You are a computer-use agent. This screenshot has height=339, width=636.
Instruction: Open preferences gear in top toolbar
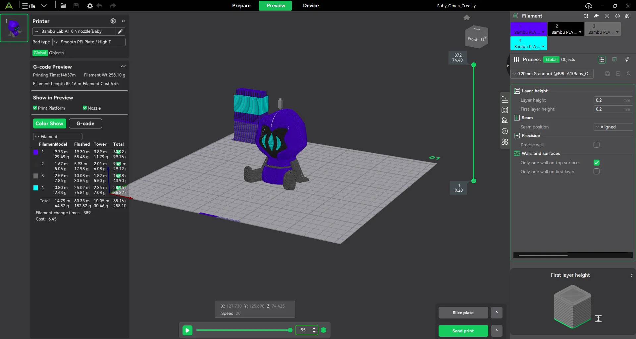[x=90, y=6]
